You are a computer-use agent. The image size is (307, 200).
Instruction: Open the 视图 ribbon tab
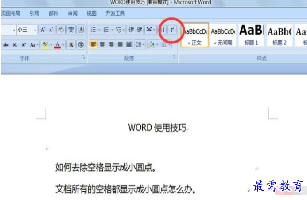(x=91, y=13)
